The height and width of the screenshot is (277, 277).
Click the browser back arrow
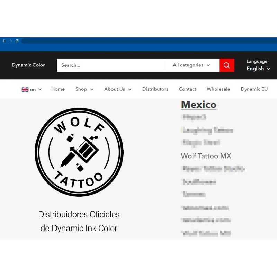(x=4, y=41)
